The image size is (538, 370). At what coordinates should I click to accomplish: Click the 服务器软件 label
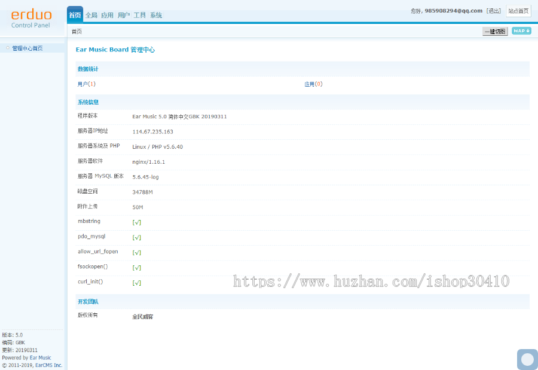(x=90, y=161)
